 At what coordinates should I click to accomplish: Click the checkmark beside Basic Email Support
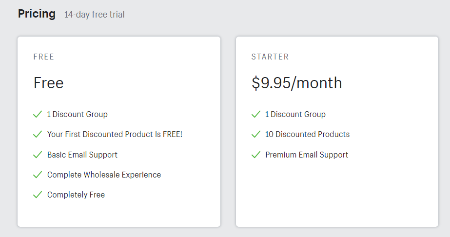coord(38,155)
